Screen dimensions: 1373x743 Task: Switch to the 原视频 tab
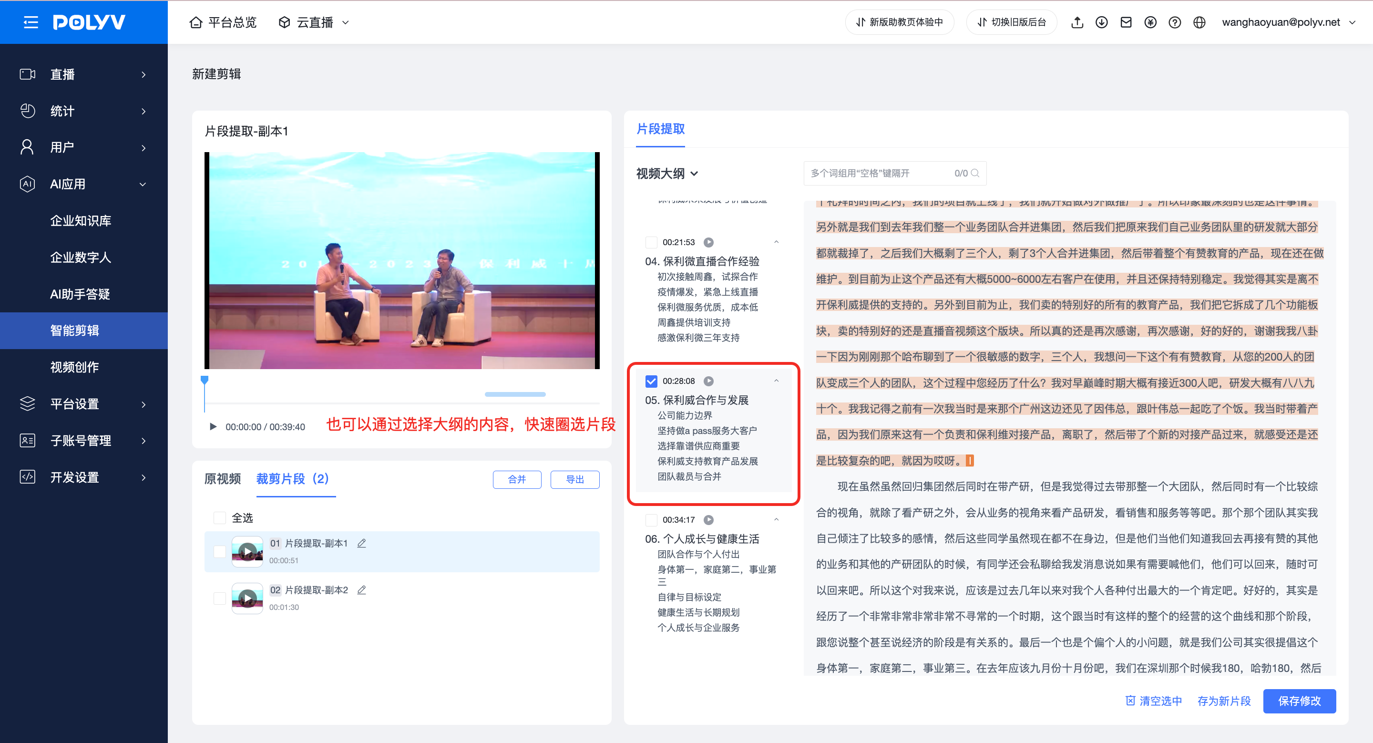(x=222, y=479)
